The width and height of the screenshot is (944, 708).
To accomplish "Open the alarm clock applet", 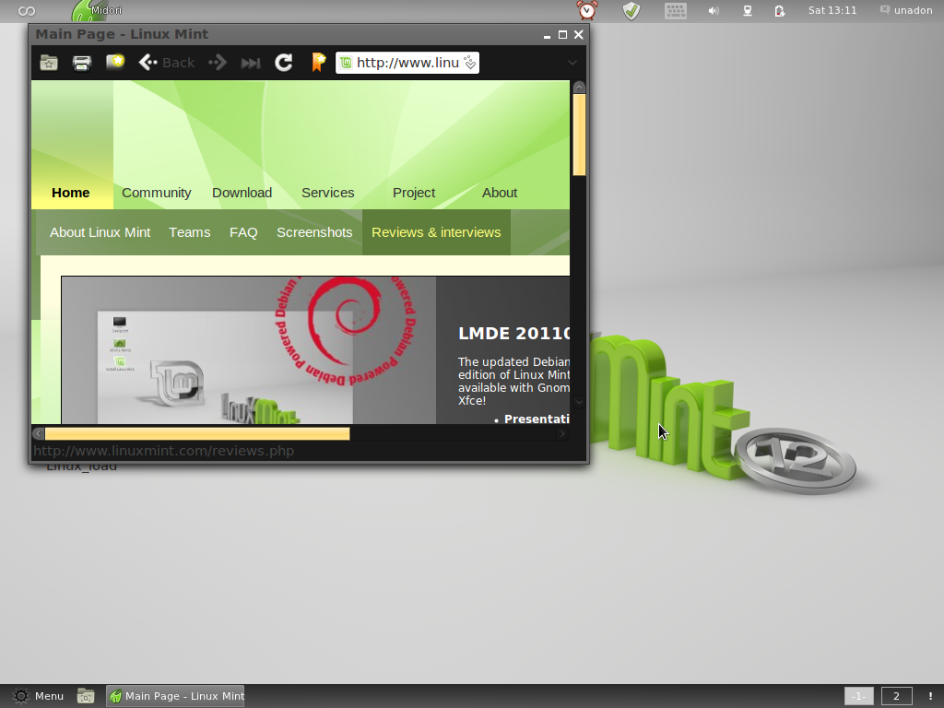I will (587, 10).
